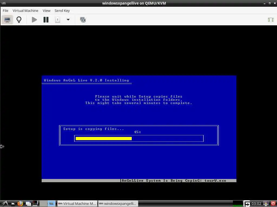Open the Virtual Machine menu
Viewport: 277px width, 207px height.
(25, 11)
